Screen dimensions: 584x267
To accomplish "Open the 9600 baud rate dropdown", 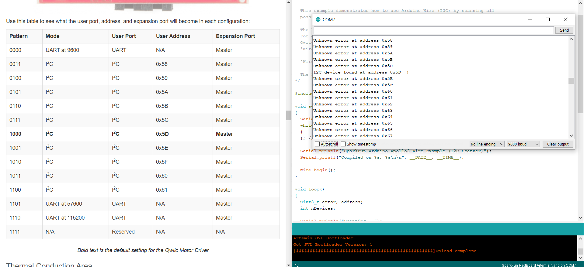I will pyautogui.click(x=523, y=144).
